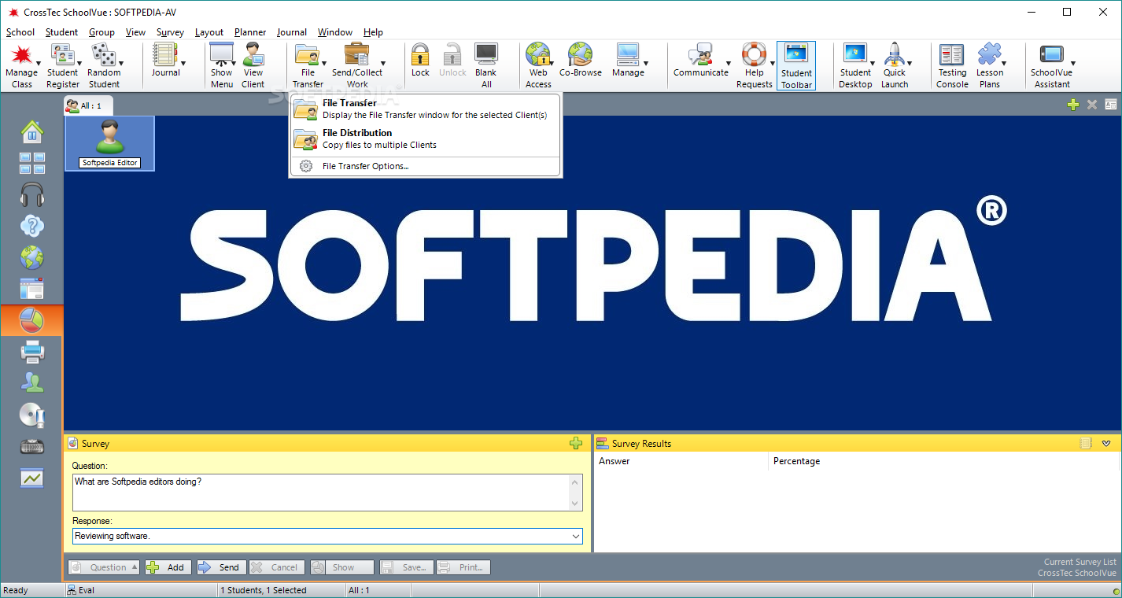Open the Testing Console icon

(952, 55)
